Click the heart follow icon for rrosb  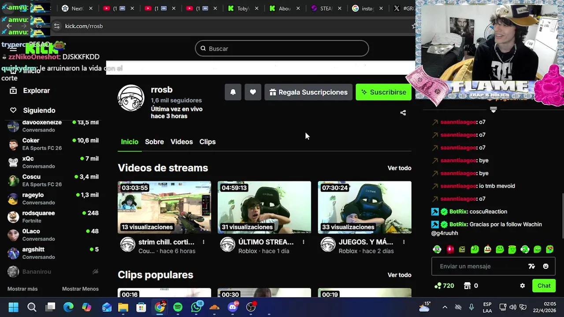253,92
